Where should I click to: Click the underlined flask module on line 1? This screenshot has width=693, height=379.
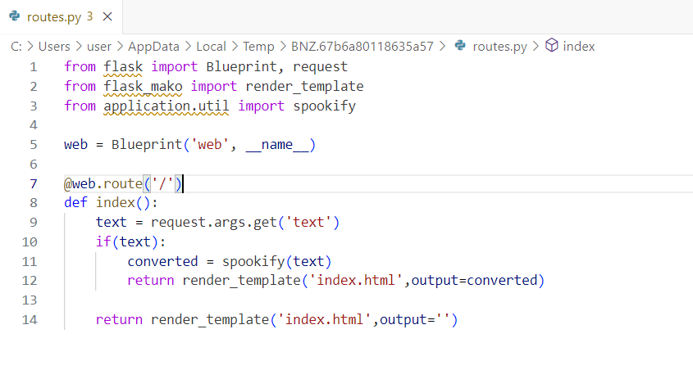[x=123, y=67]
